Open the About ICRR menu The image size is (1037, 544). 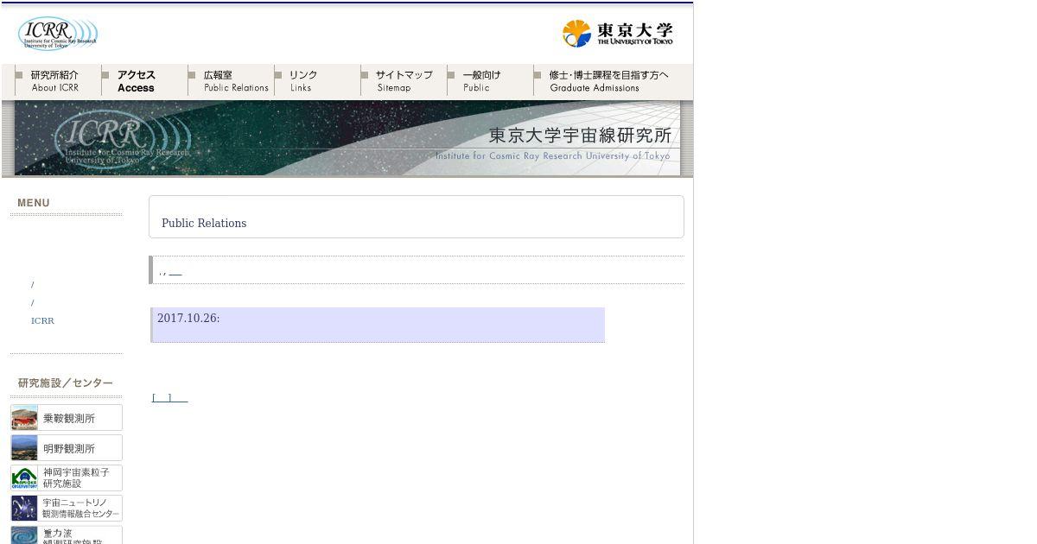point(58,81)
